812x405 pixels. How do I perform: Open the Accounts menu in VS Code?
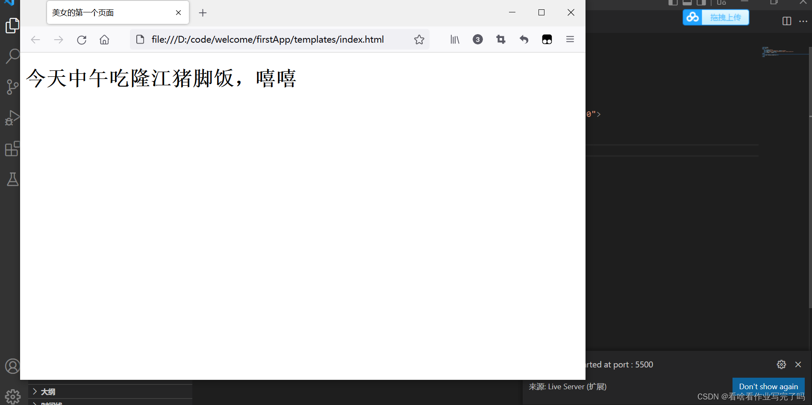pyautogui.click(x=12, y=366)
